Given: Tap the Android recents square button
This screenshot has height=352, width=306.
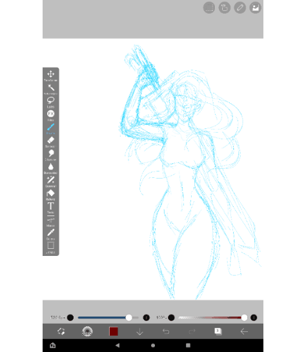Looking at the screenshot, I should 189,346.
